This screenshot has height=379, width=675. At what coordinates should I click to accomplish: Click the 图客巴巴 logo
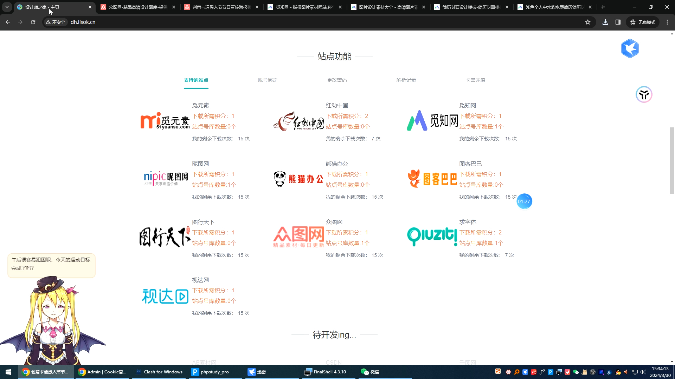click(432, 179)
